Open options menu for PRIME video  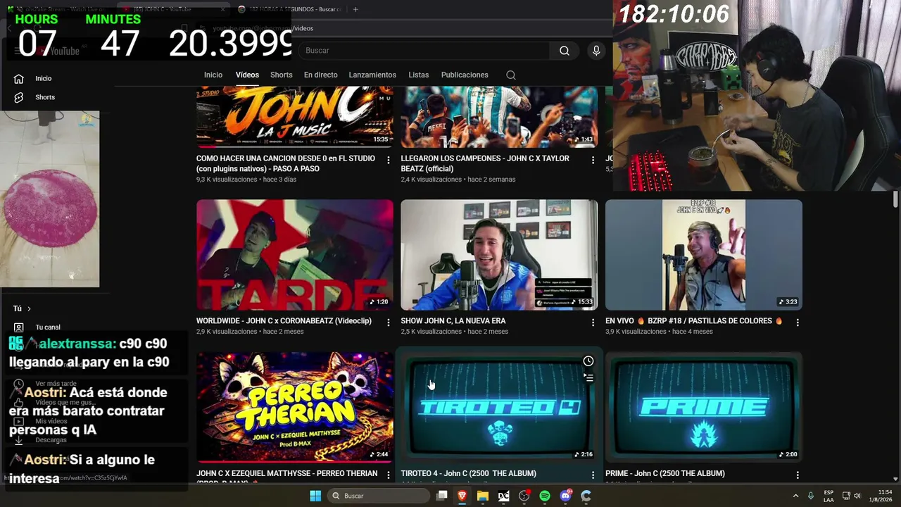pyautogui.click(x=798, y=475)
